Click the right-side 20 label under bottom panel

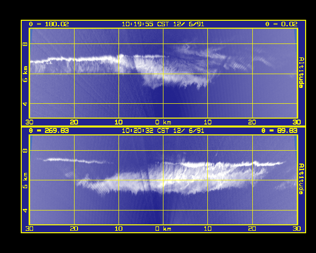coord(252,229)
